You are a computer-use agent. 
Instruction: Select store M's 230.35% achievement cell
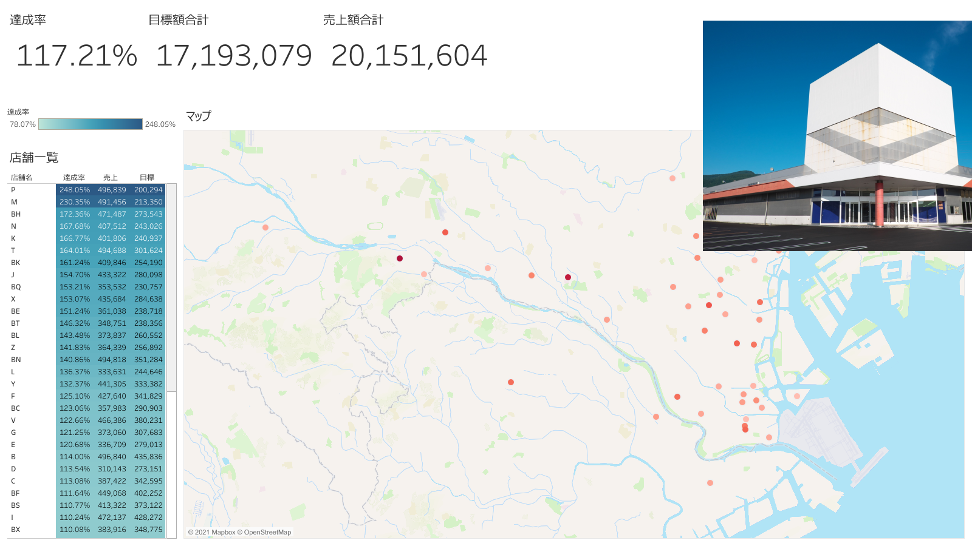pyautogui.click(x=75, y=202)
